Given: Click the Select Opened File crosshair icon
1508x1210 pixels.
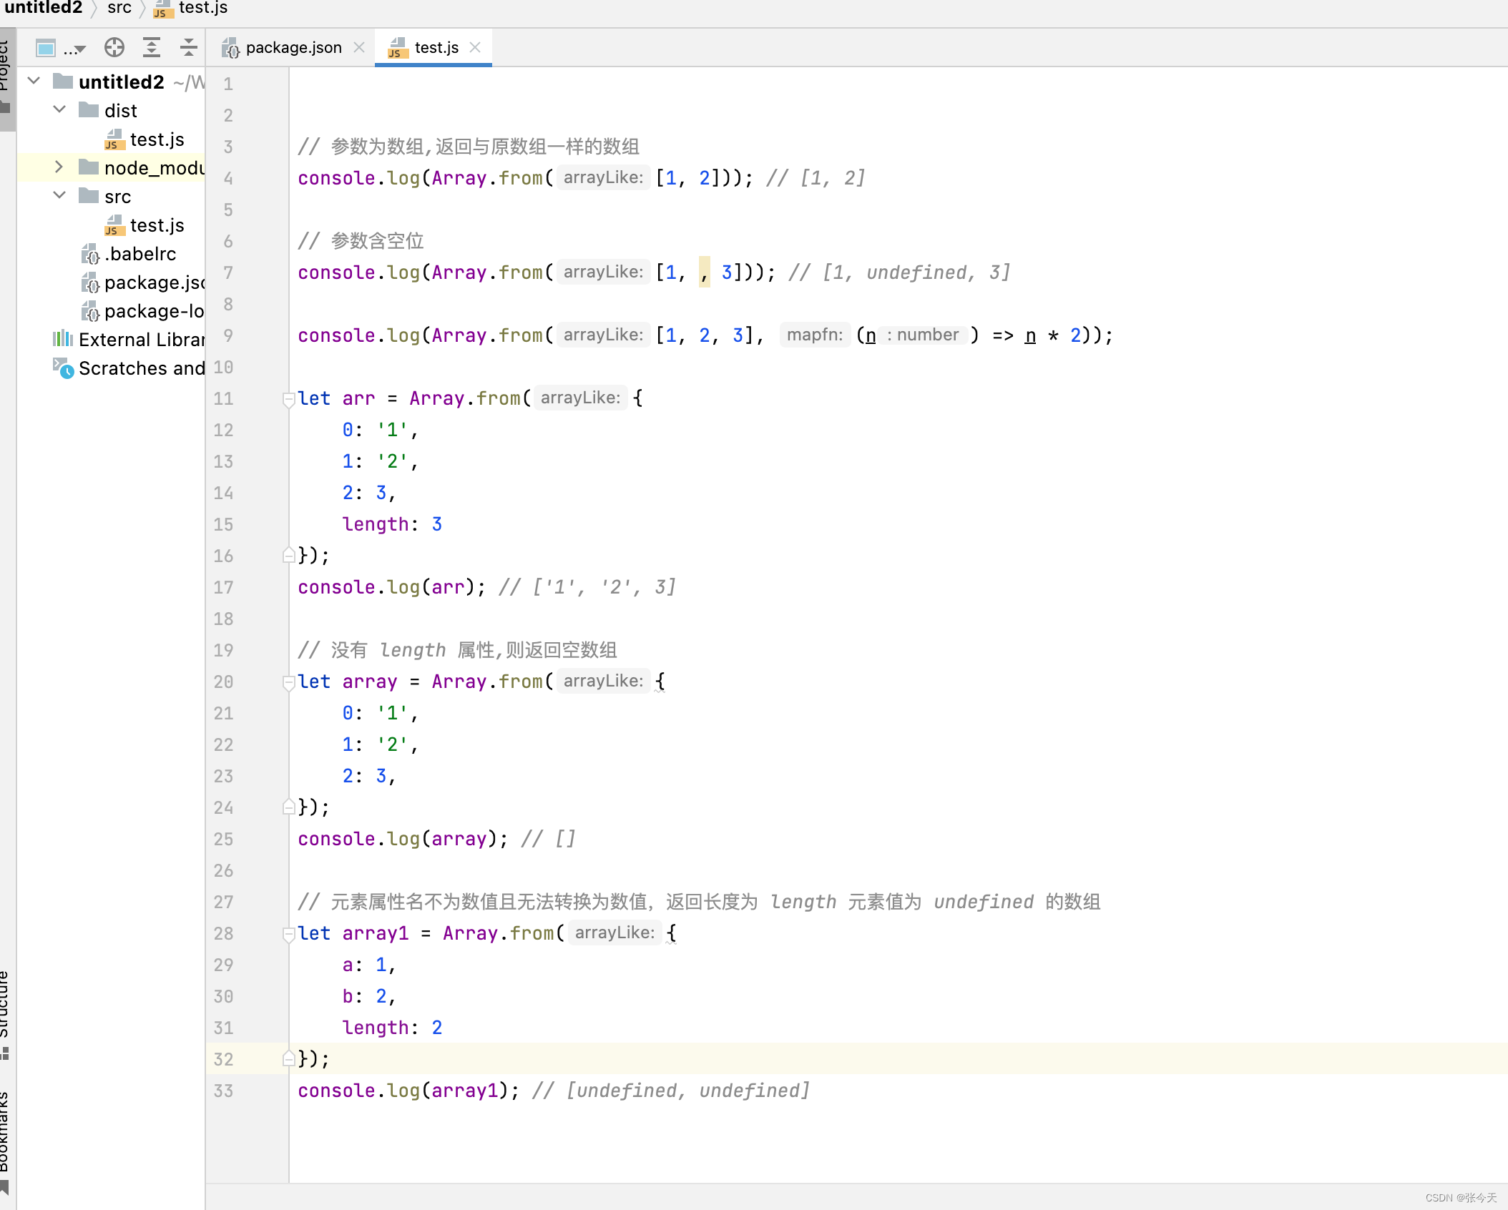Looking at the screenshot, I should [x=114, y=48].
